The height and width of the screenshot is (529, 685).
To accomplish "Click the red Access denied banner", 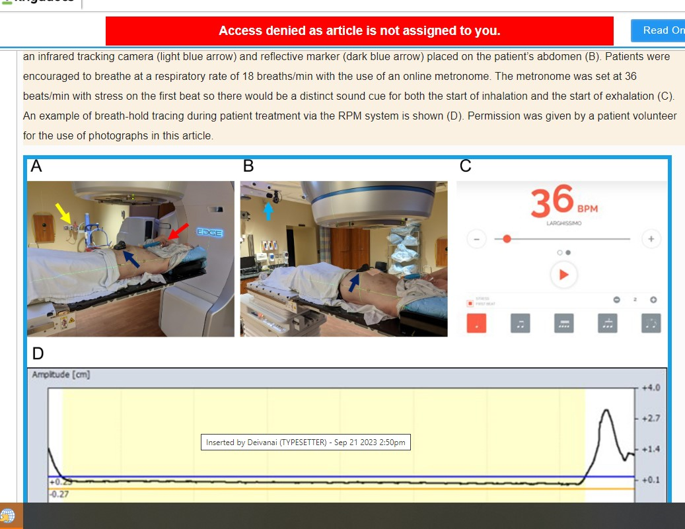I will [x=359, y=30].
